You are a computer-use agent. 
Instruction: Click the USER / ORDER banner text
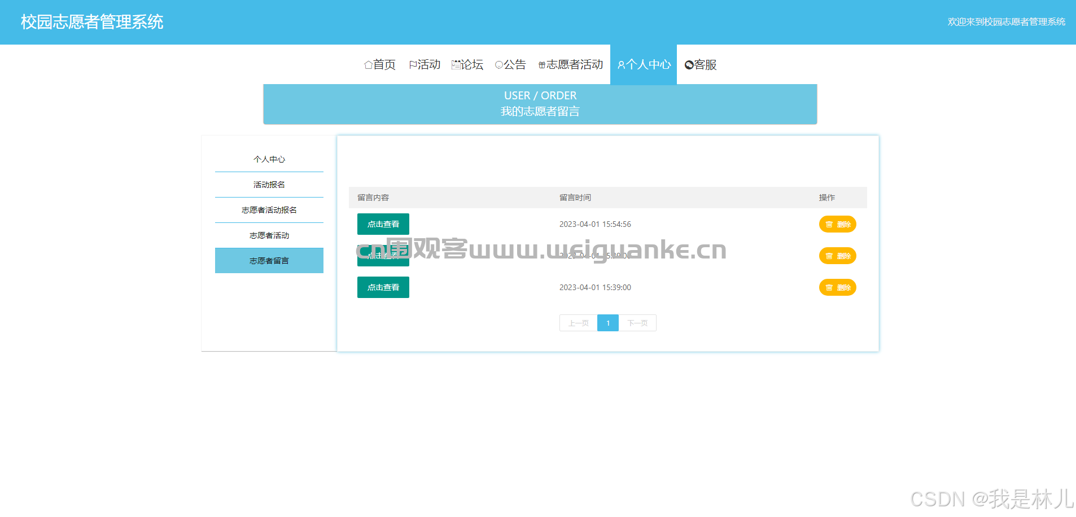coord(540,95)
